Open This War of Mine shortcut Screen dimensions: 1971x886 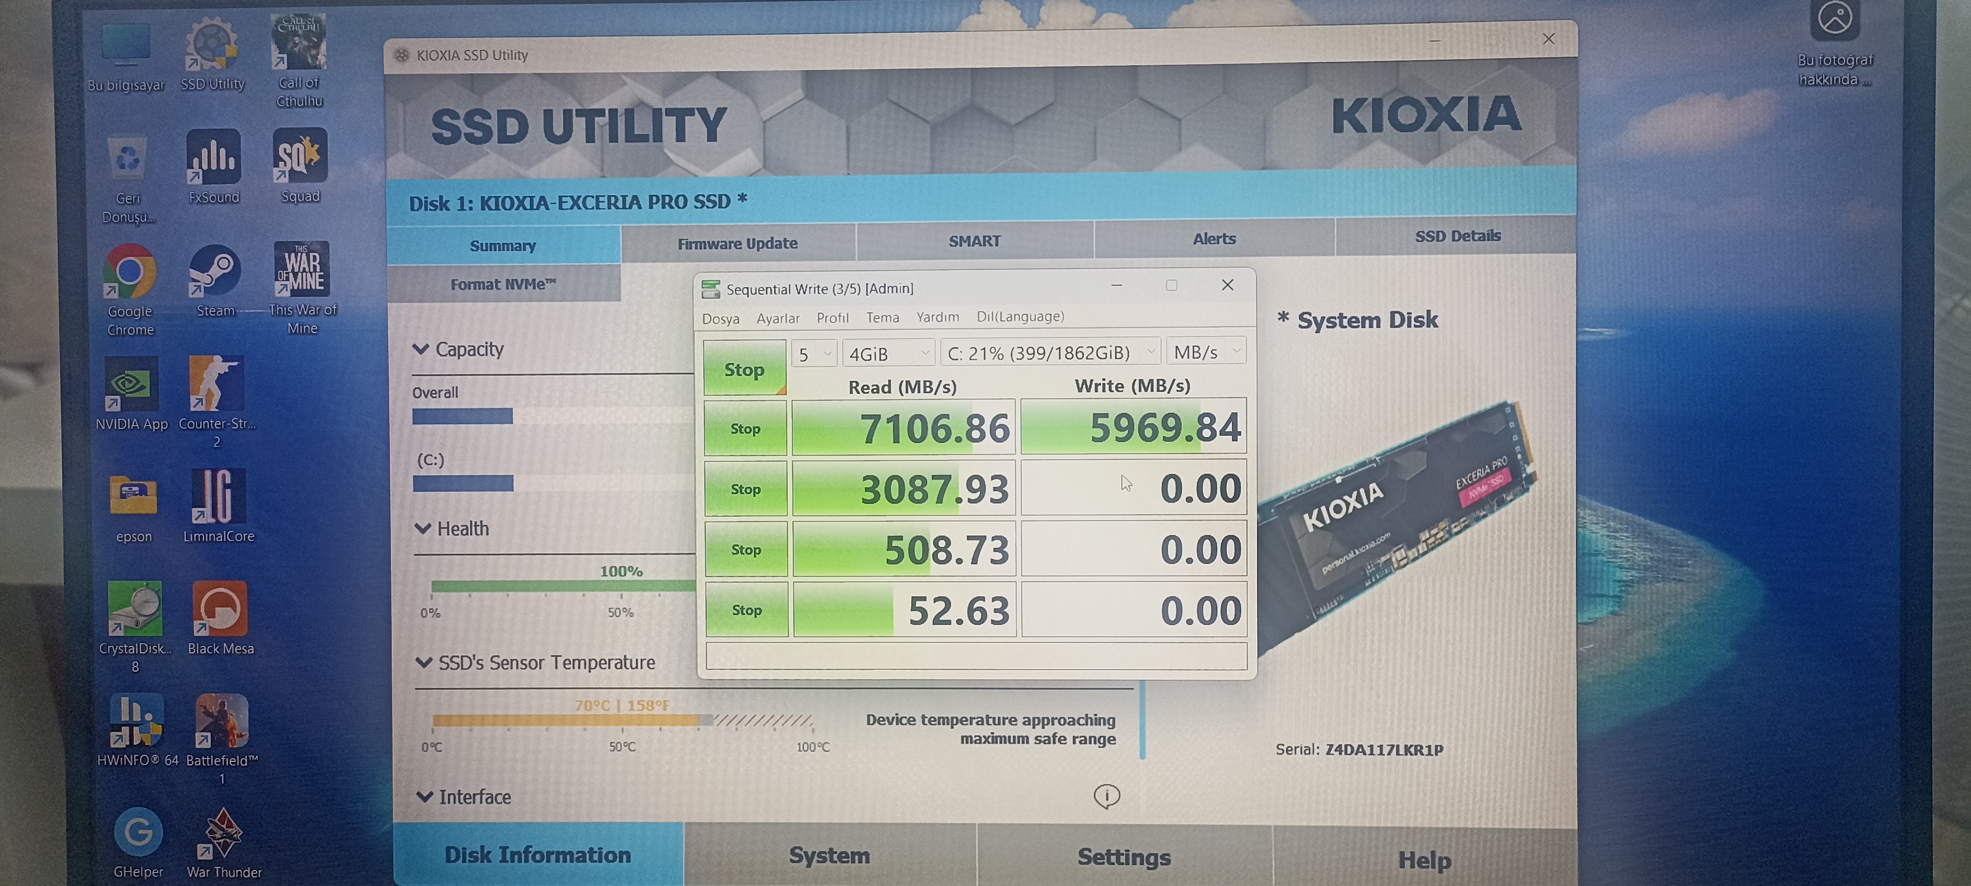pyautogui.click(x=302, y=288)
